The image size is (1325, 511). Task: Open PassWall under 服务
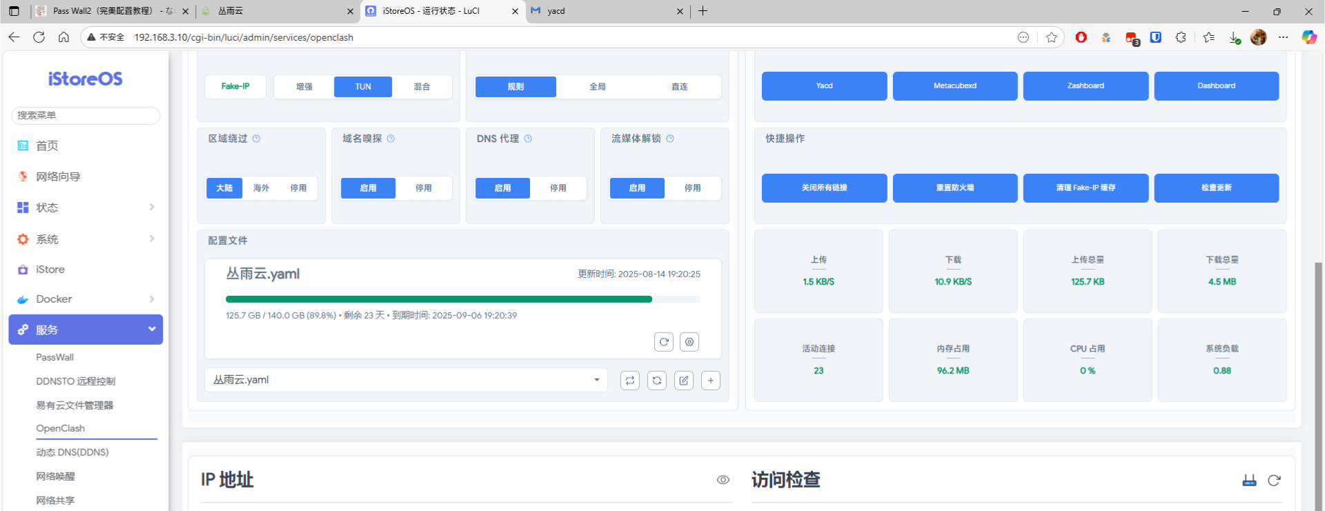[55, 357]
